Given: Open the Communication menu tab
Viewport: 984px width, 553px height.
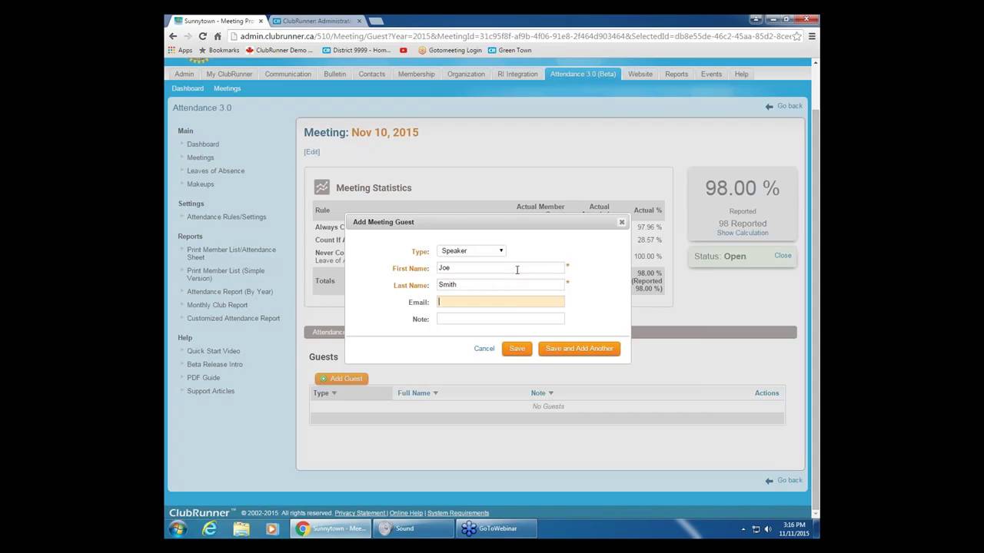Looking at the screenshot, I should tap(288, 74).
